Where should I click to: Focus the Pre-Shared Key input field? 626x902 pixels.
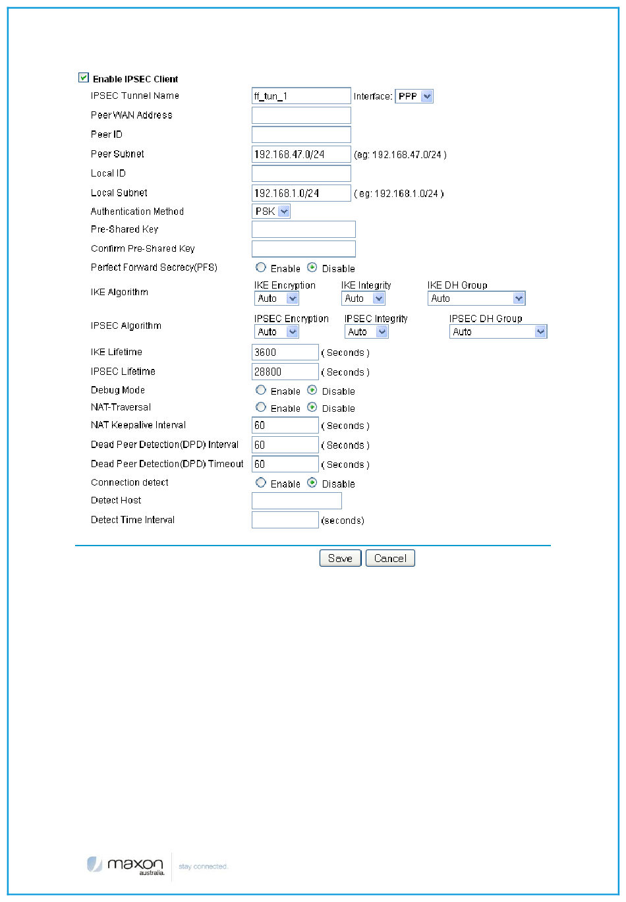303,229
